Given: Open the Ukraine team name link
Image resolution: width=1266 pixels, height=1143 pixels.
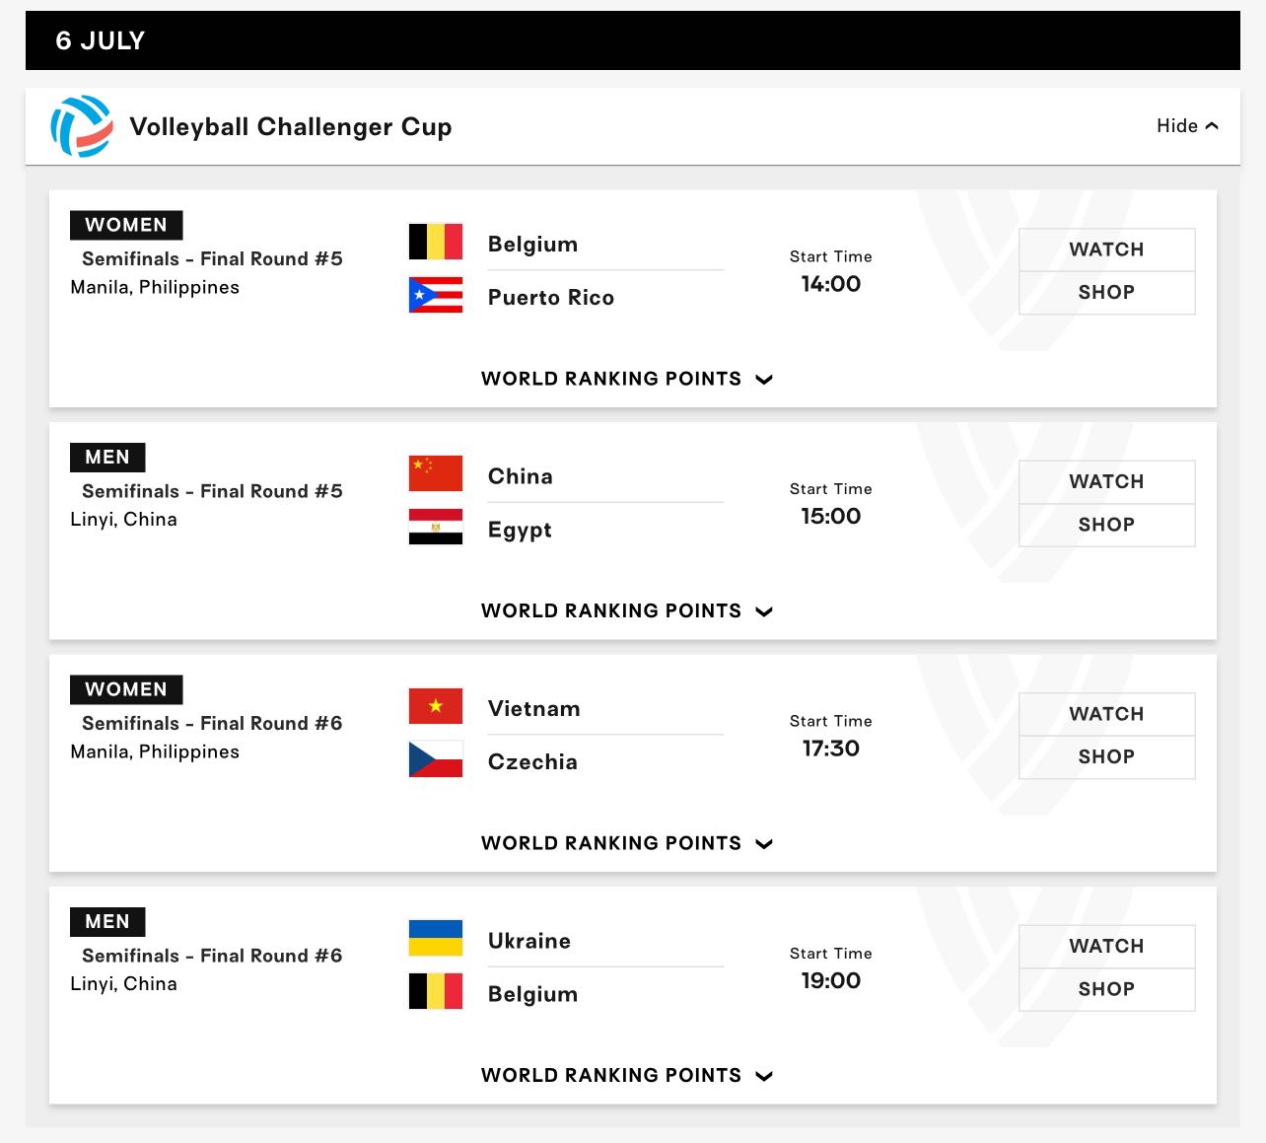Looking at the screenshot, I should point(529,941).
